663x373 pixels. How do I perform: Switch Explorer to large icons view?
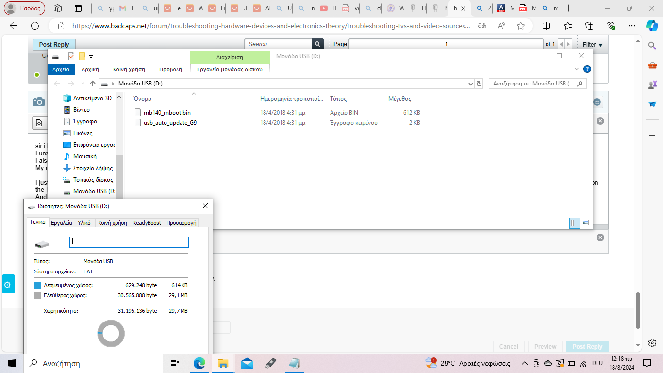click(x=585, y=223)
